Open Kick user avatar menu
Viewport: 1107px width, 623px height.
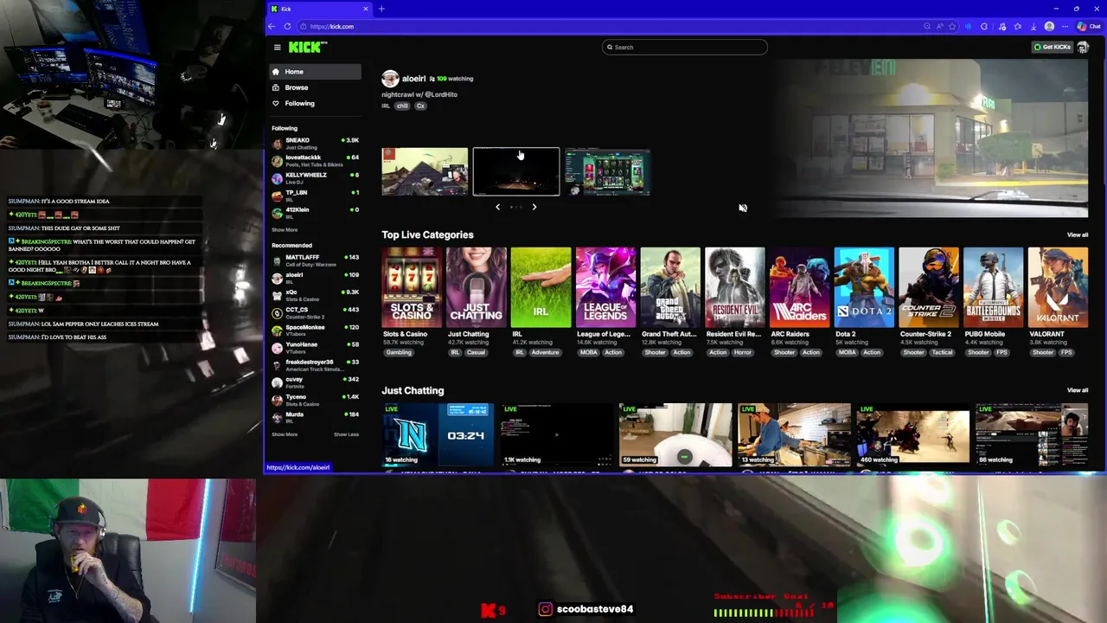point(1083,47)
